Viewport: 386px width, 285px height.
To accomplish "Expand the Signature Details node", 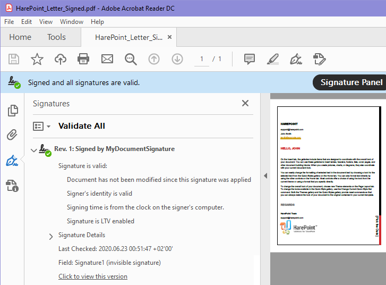I will 51,237.
